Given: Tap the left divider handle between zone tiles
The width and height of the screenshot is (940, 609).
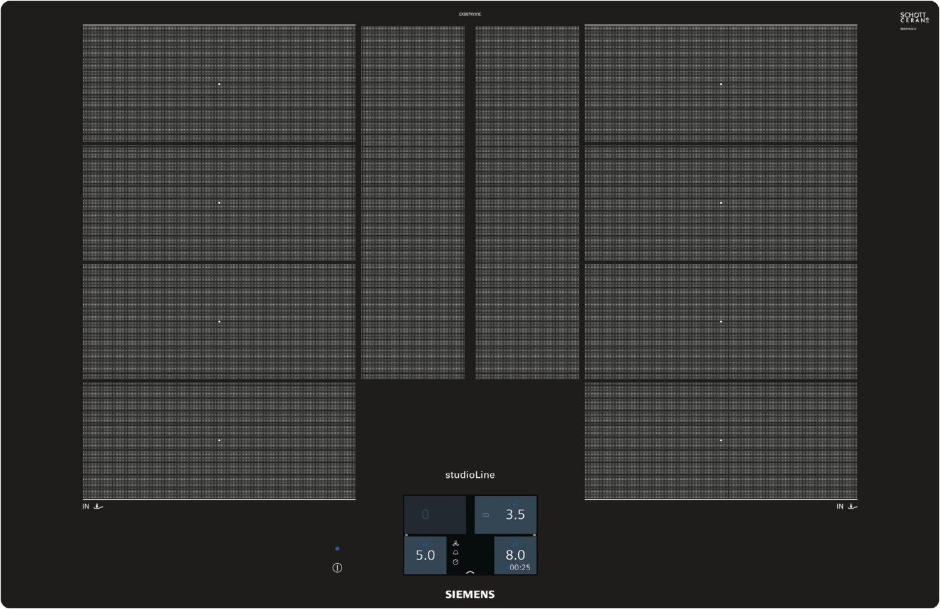Looking at the screenshot, I should click(x=406, y=535).
